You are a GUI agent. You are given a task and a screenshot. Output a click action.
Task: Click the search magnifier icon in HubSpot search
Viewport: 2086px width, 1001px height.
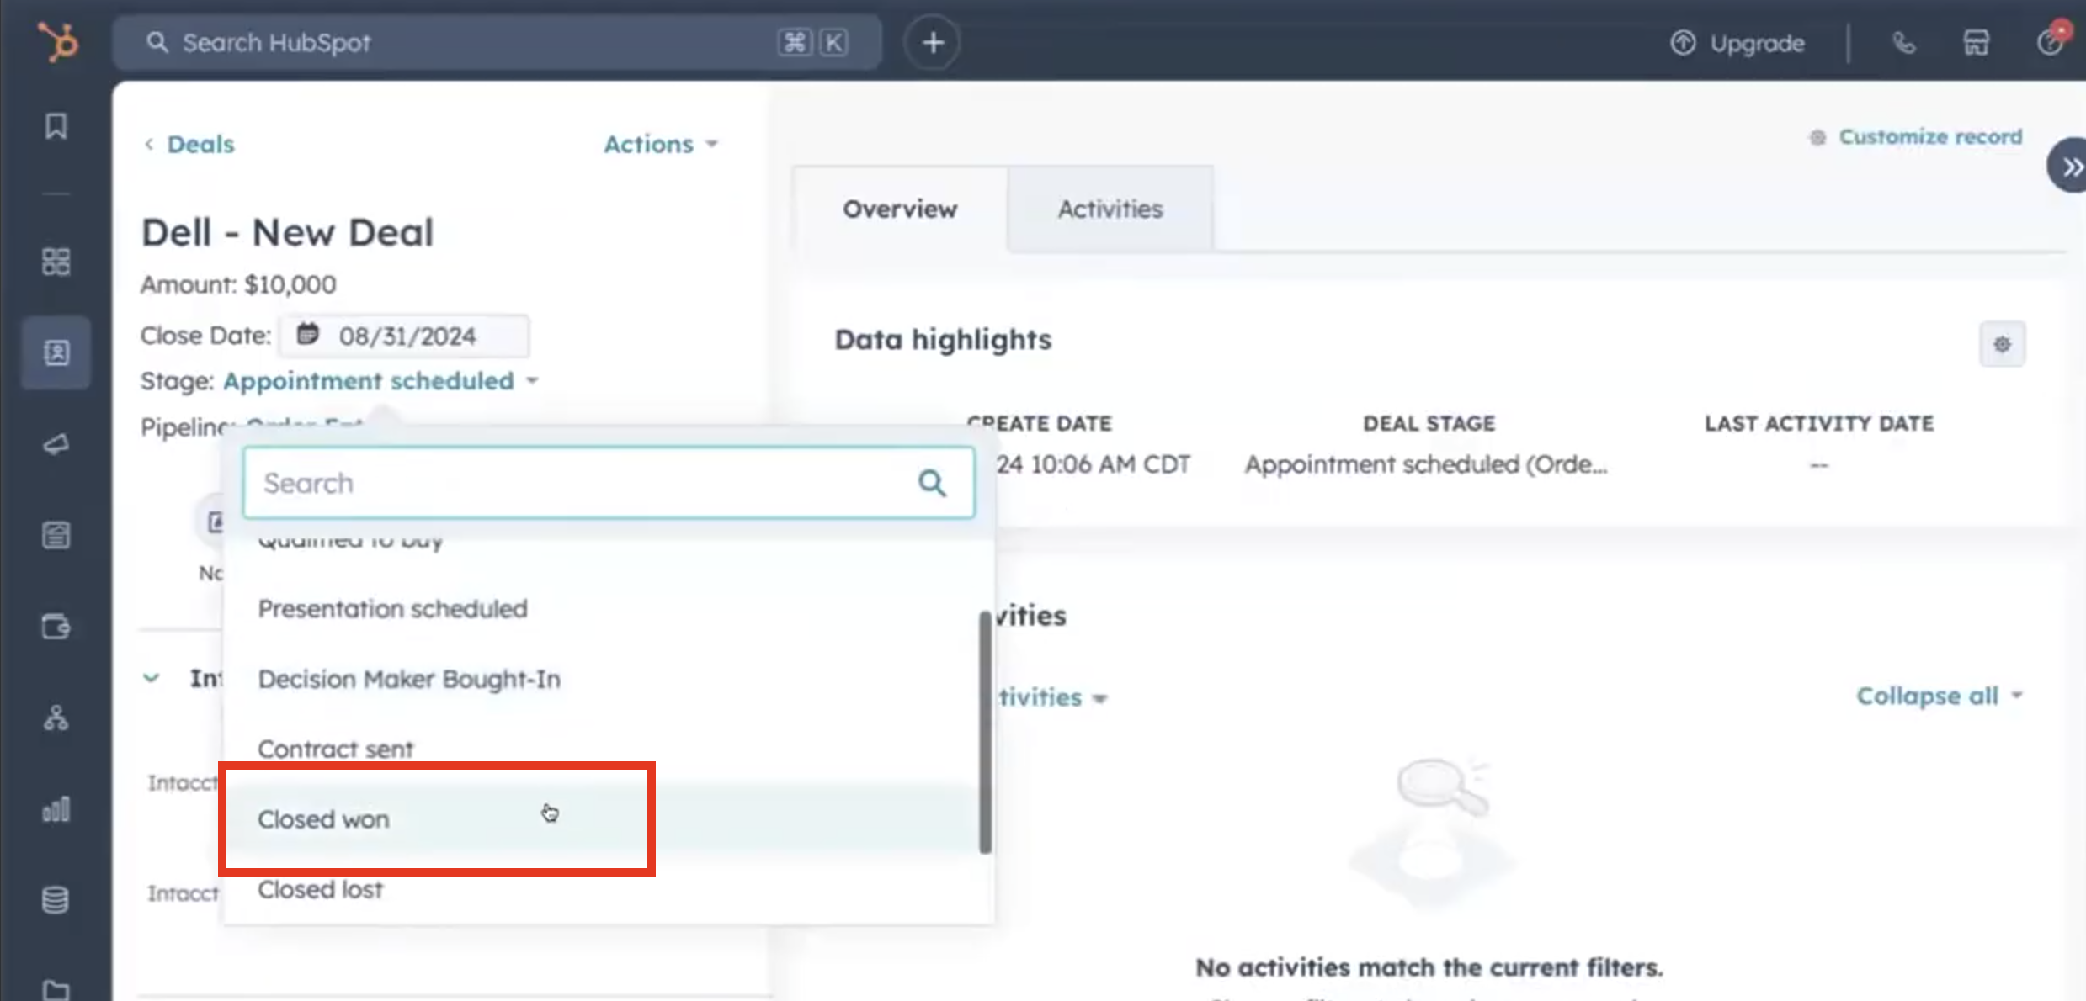[157, 42]
